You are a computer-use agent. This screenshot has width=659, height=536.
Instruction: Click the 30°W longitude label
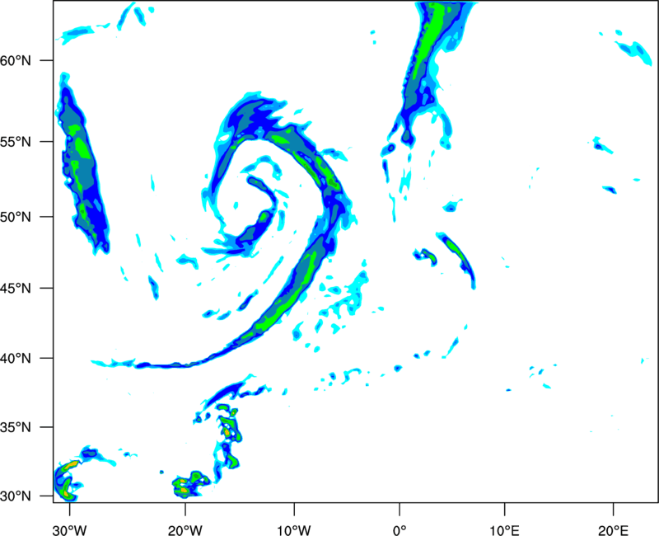[69, 530]
